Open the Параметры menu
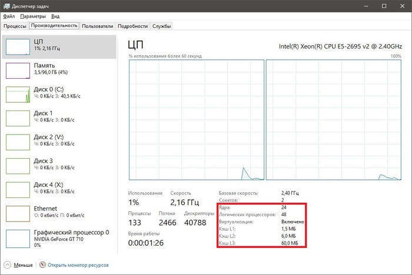The width and height of the screenshot is (412, 275). (33, 16)
